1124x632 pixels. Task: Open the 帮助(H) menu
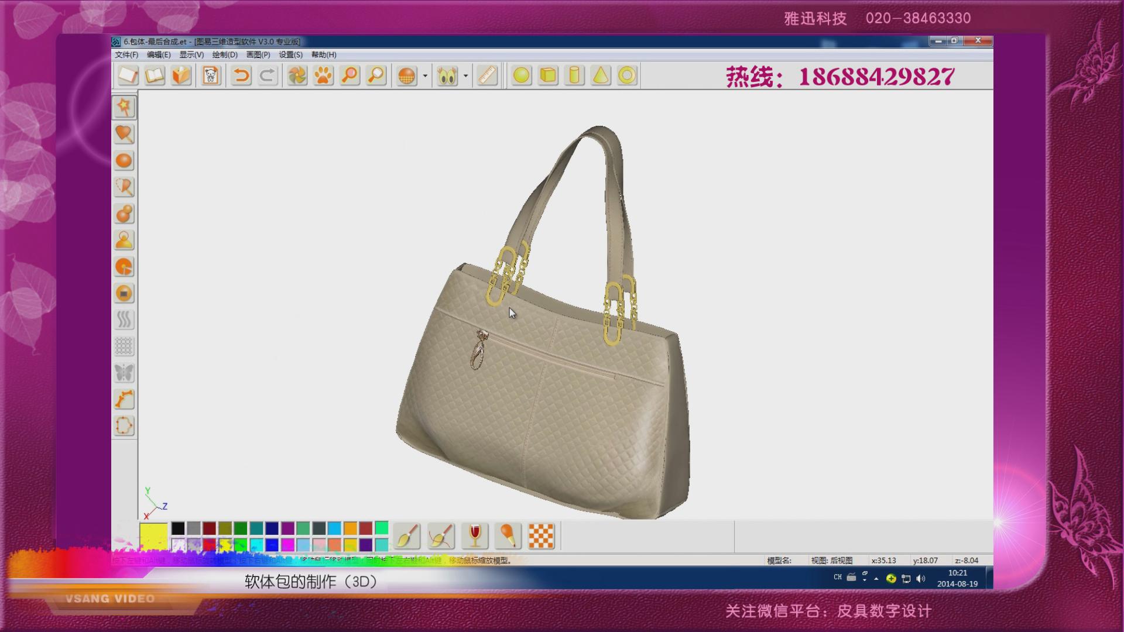point(324,54)
